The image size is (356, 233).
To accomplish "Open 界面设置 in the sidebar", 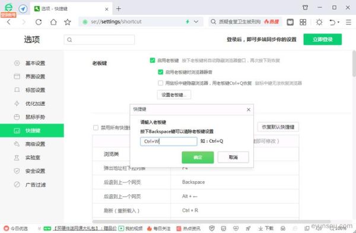I will 32,77.
